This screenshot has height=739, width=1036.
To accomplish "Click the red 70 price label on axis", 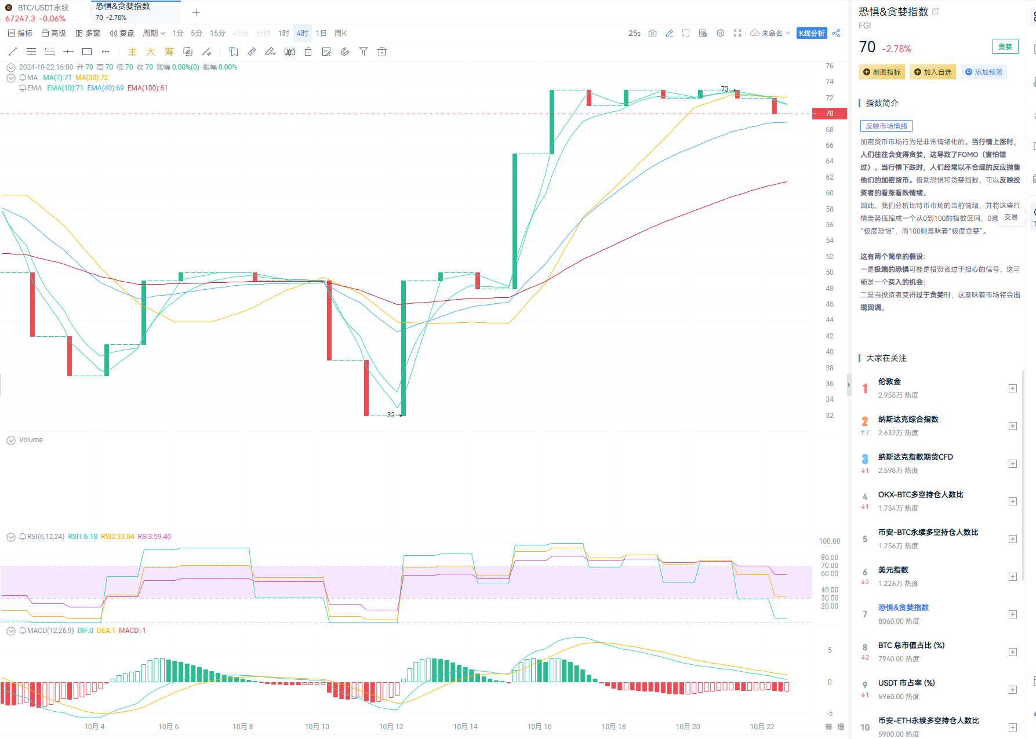I will 830,114.
